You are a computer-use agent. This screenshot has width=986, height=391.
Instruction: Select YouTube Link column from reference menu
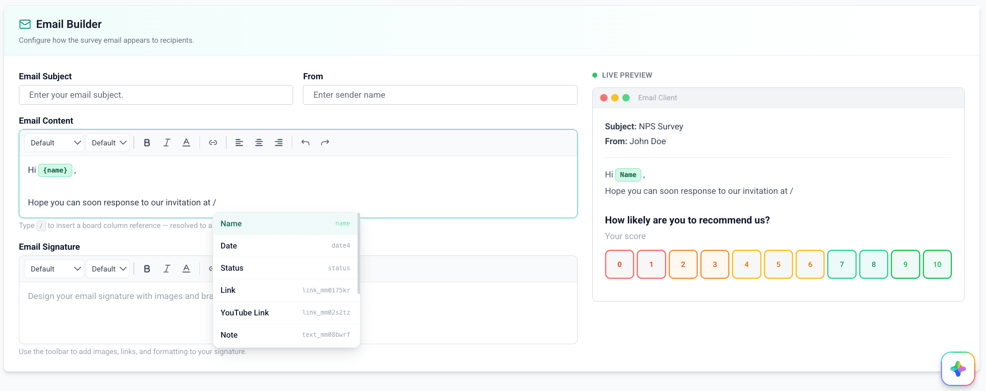pyautogui.click(x=285, y=313)
